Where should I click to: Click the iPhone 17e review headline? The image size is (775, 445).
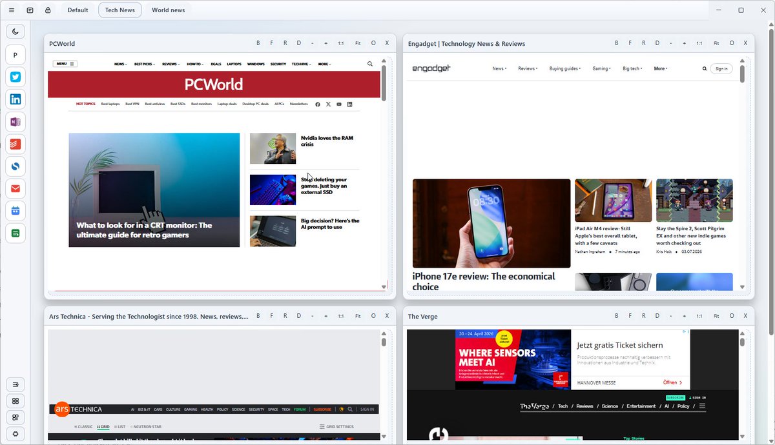tap(484, 281)
